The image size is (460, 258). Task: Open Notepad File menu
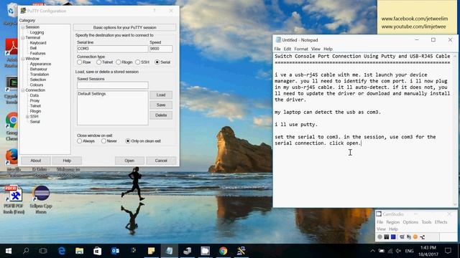tap(277, 49)
